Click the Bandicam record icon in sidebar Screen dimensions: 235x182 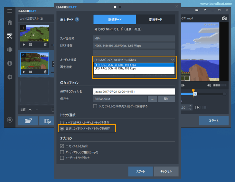tap(10, 120)
